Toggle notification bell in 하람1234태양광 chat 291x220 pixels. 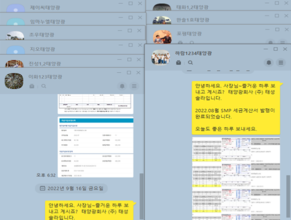pos(269,63)
